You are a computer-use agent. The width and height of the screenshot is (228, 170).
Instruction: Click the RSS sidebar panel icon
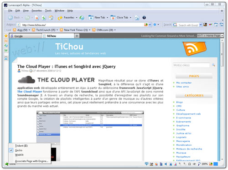pyautogui.click(x=6, y=41)
